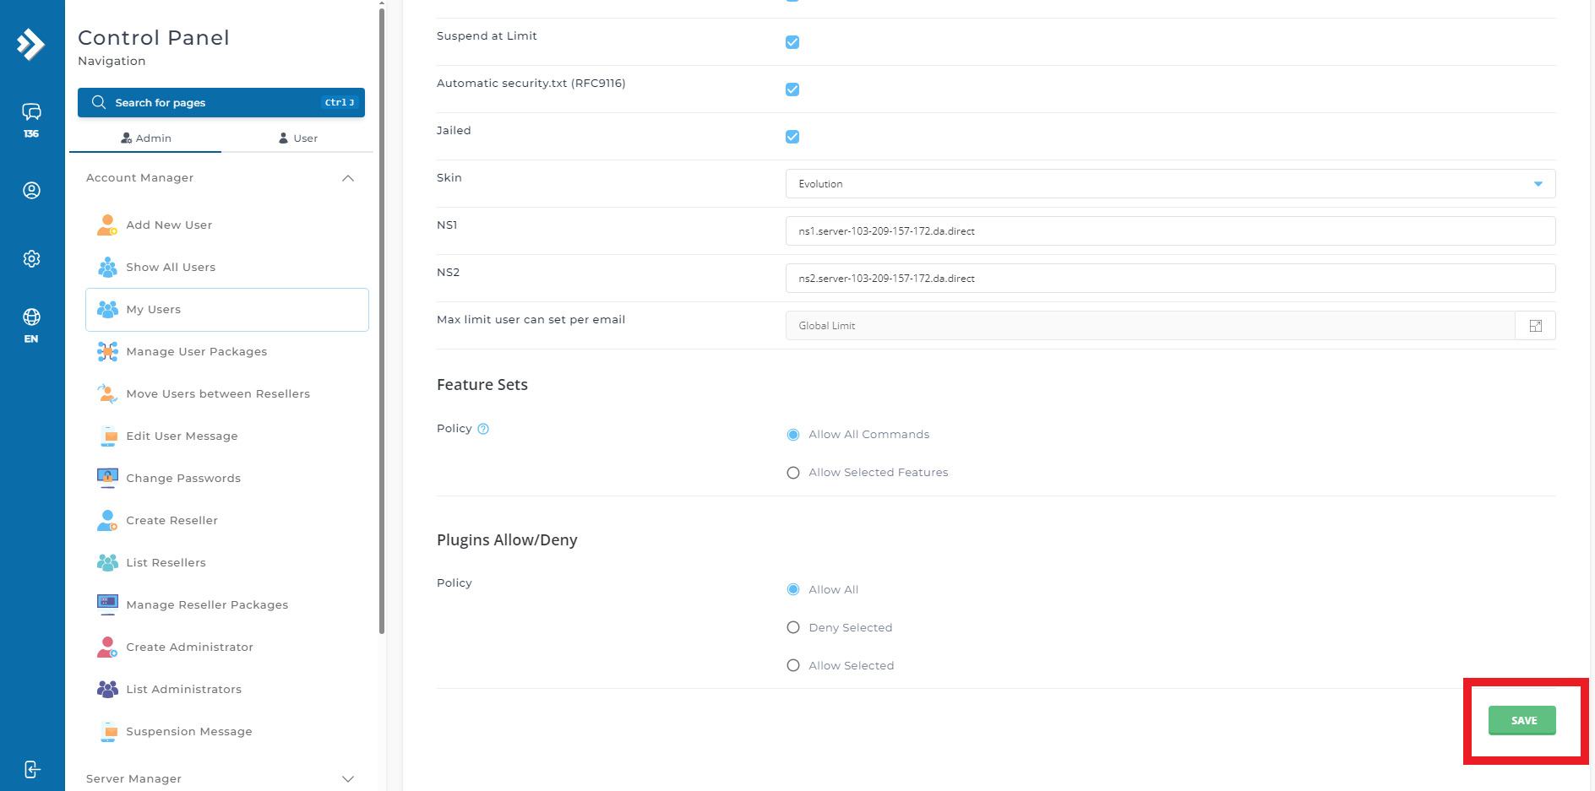Click the Move Users between Resellers icon
The image size is (1595, 791).
(x=107, y=393)
